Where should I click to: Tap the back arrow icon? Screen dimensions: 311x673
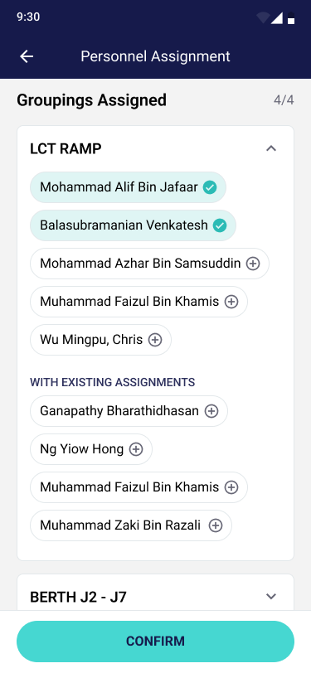point(27,56)
